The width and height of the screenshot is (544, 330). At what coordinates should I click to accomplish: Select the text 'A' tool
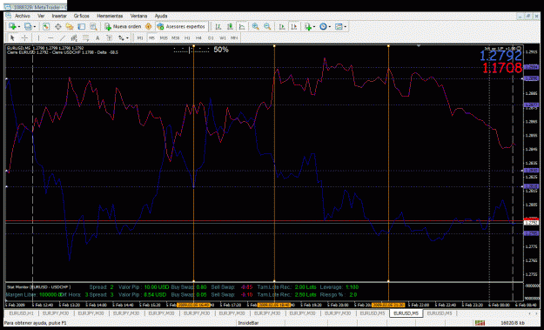click(x=97, y=37)
